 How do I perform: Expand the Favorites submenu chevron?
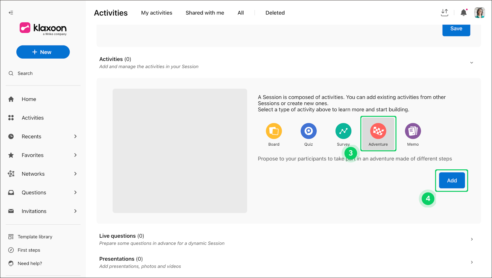coord(75,155)
